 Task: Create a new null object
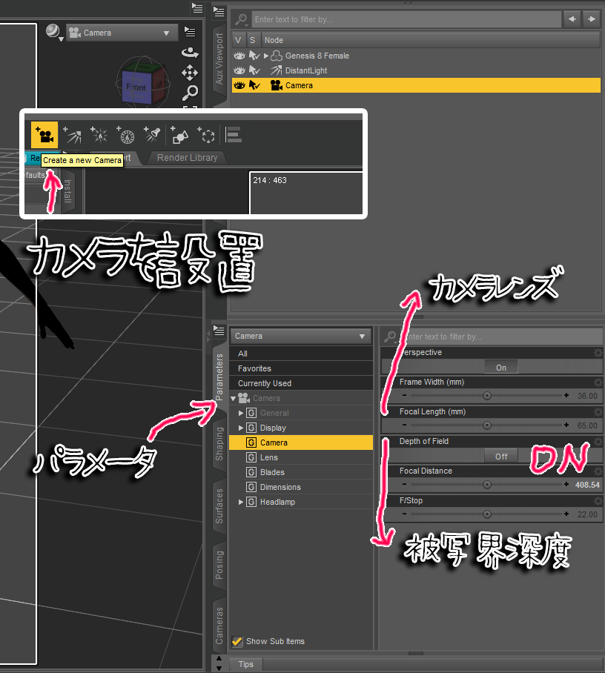point(206,135)
